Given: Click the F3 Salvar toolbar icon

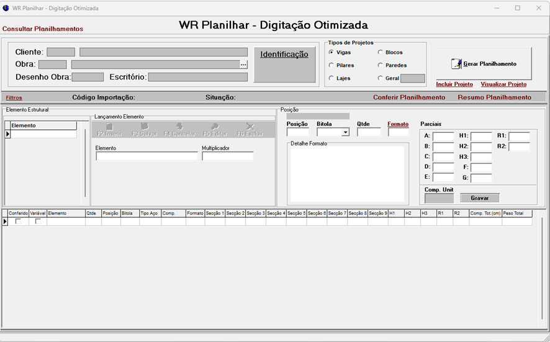Looking at the screenshot, I should coord(144,127).
